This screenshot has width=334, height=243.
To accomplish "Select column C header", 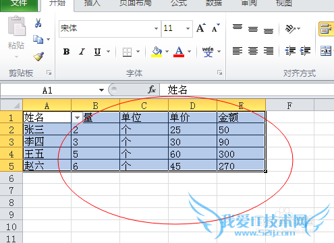I will [x=144, y=105].
